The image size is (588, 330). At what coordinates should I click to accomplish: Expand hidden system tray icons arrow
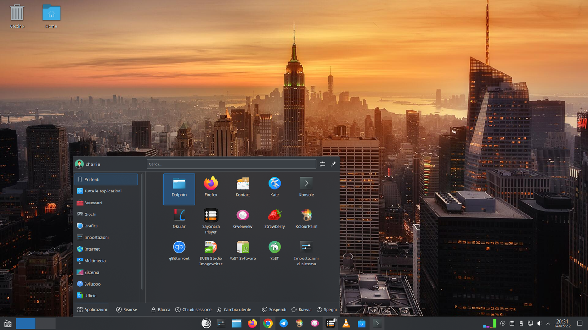coord(548,324)
